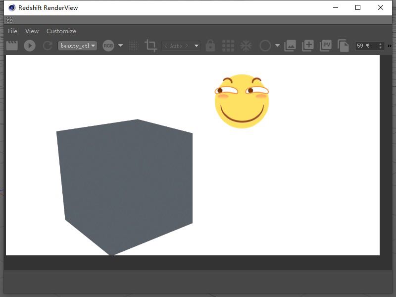Start IPR with the play button
Viewport: 396px width, 297px height.
click(30, 46)
